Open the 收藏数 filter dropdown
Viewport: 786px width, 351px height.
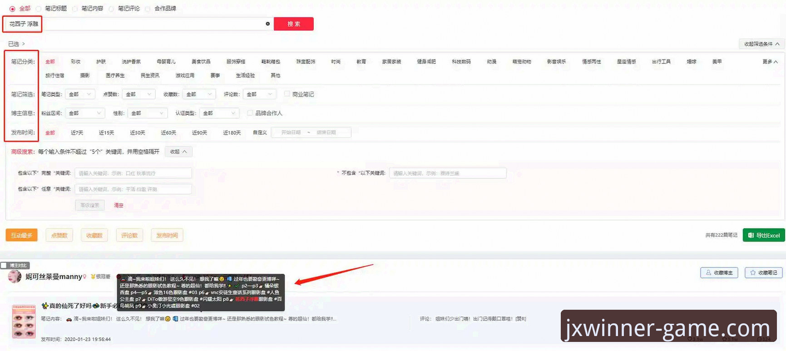(199, 94)
